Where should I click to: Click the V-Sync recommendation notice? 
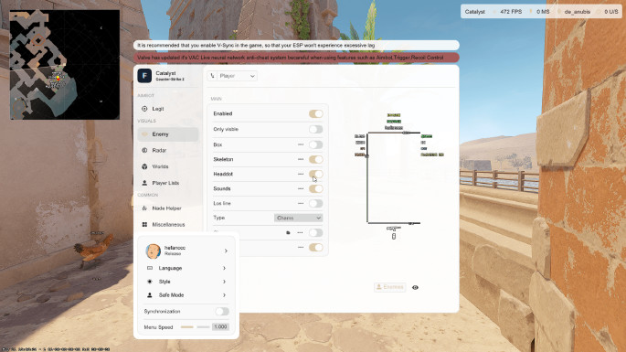[x=296, y=46]
